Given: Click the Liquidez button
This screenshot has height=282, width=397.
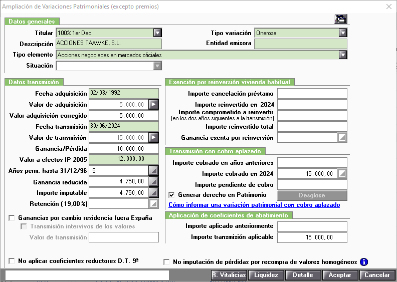Looking at the screenshot, I should [x=266, y=275].
